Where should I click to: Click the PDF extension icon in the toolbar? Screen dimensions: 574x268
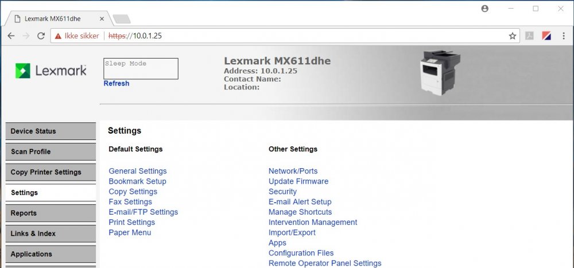530,36
